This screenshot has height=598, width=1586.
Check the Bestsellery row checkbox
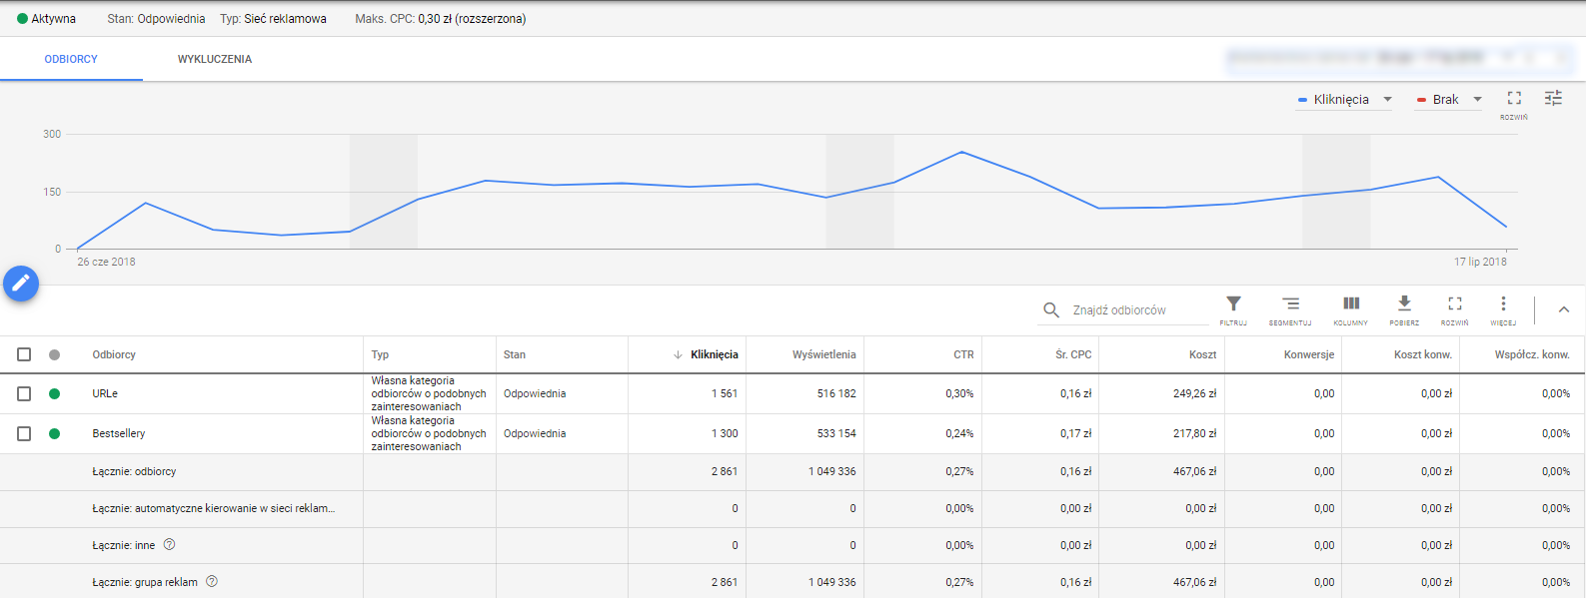24,433
